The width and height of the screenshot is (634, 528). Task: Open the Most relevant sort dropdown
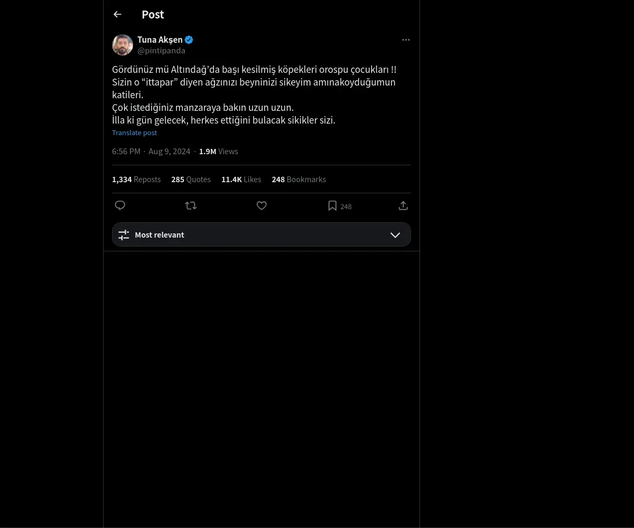(x=262, y=234)
